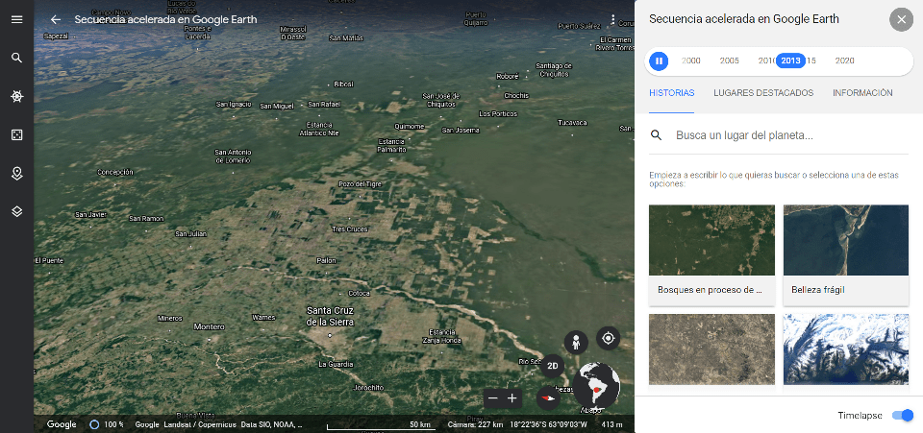Click the dice 'I'm feeling lucky' icon
Image resolution: width=923 pixels, height=433 pixels.
pos(16,135)
